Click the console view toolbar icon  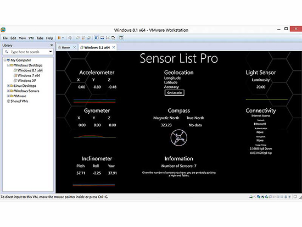click(121, 38)
